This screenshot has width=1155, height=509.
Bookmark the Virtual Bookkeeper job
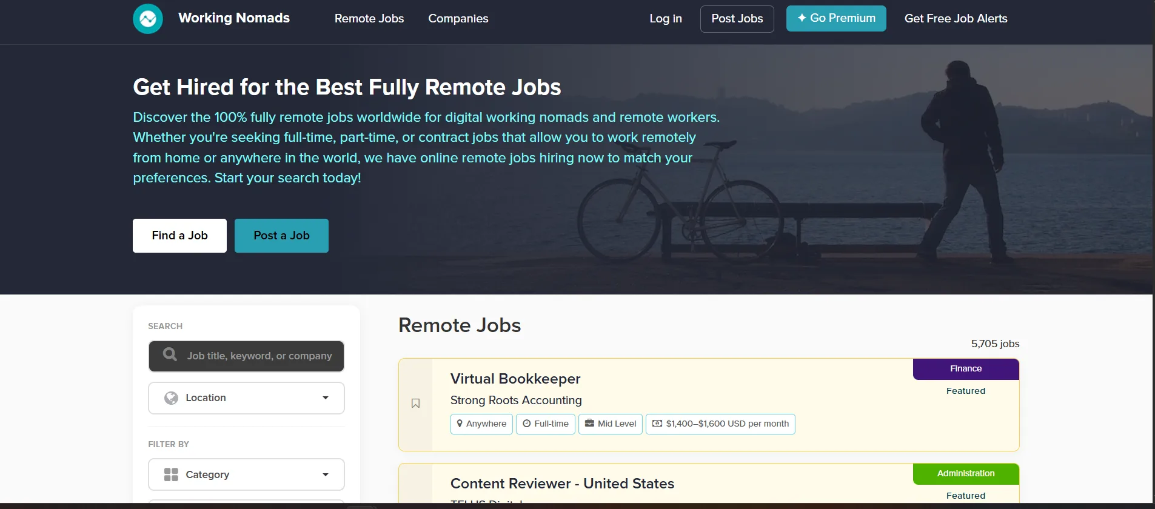[x=415, y=403]
